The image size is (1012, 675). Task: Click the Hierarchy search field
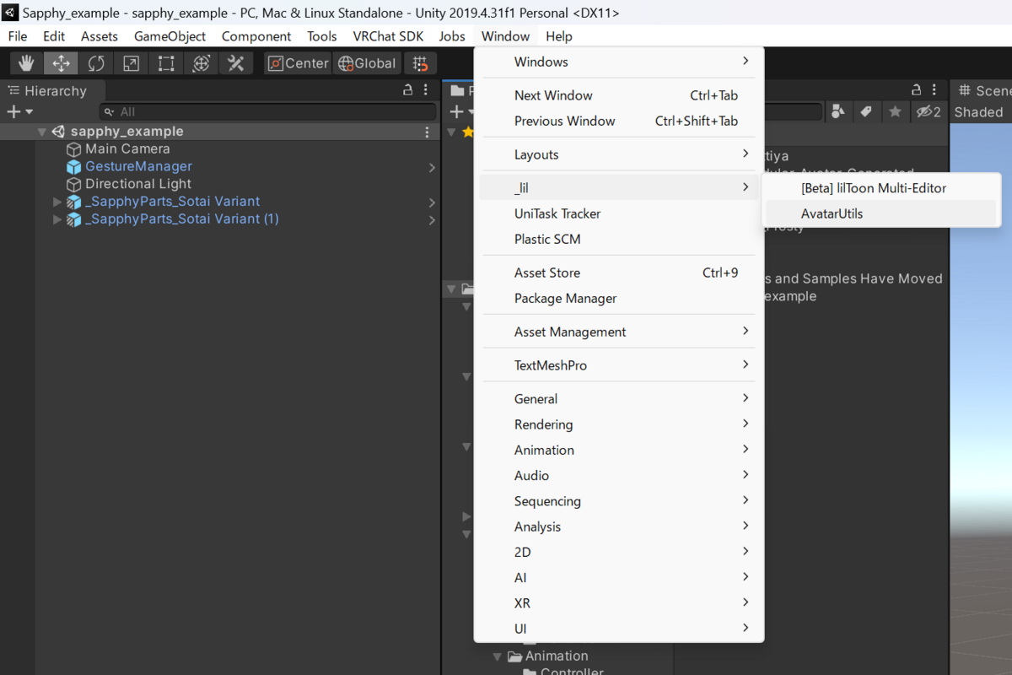point(267,111)
